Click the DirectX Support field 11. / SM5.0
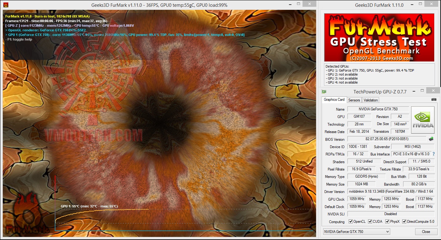This screenshot has width=441, height=240. click(x=421, y=161)
